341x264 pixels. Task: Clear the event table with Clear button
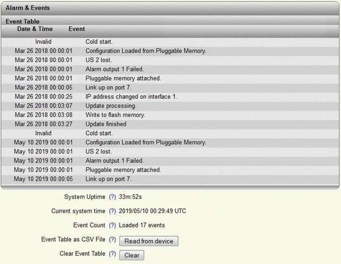pos(132,255)
